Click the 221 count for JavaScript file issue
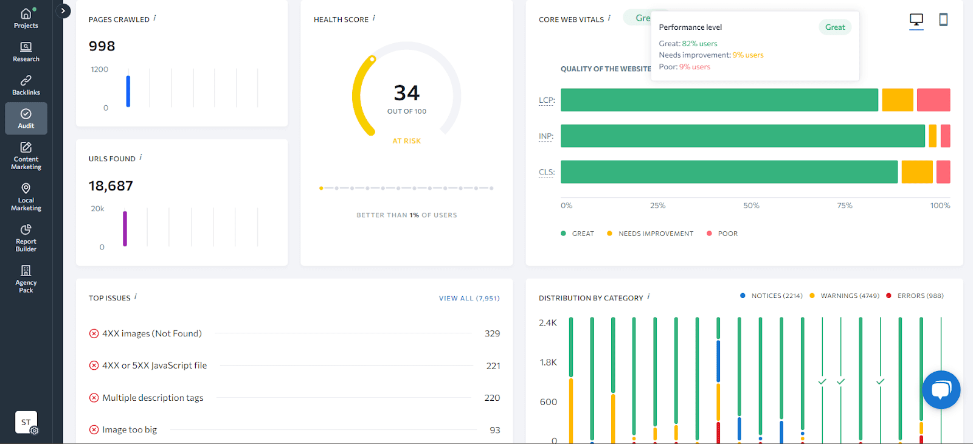Screen dimensions: 973x444 493,366
